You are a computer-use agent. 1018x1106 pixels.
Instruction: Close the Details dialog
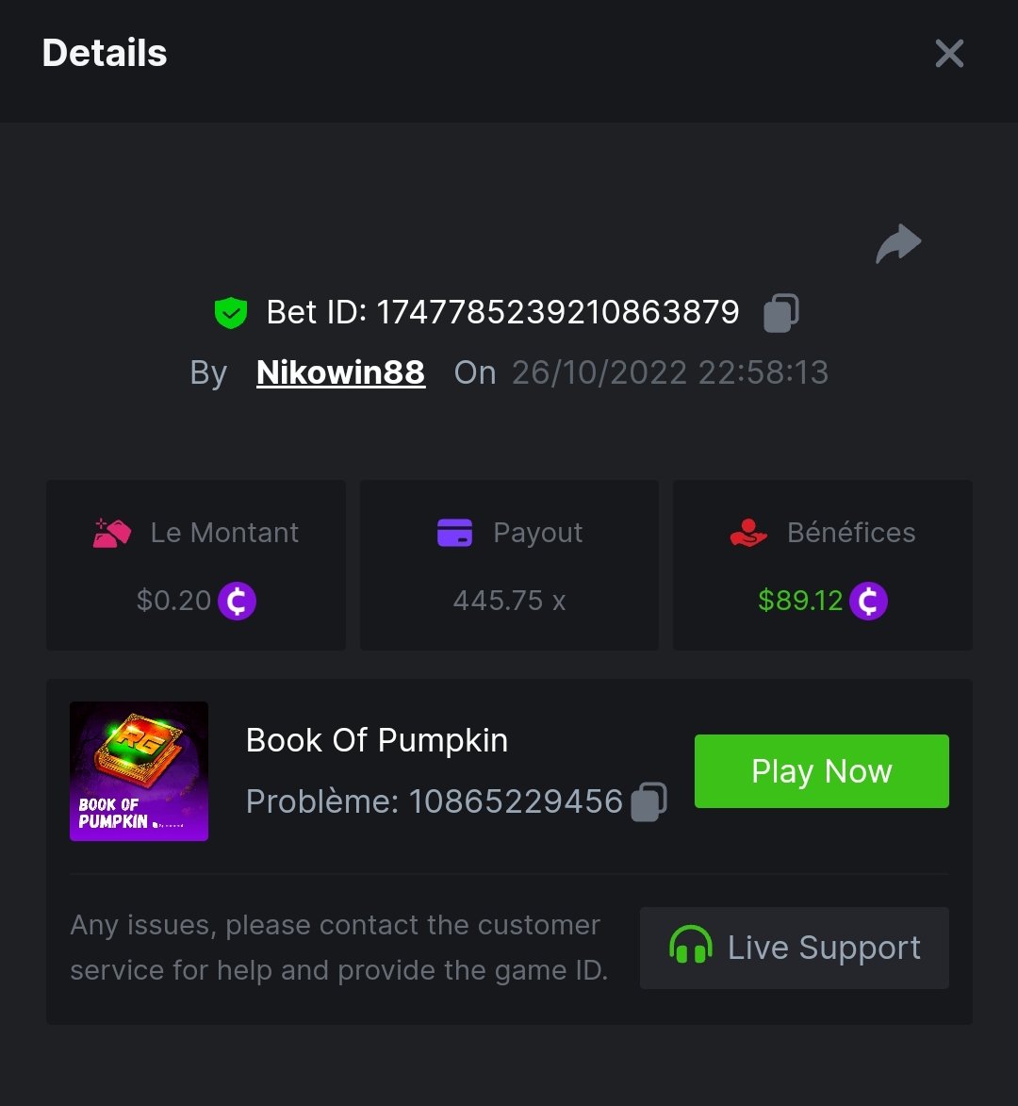(x=949, y=54)
